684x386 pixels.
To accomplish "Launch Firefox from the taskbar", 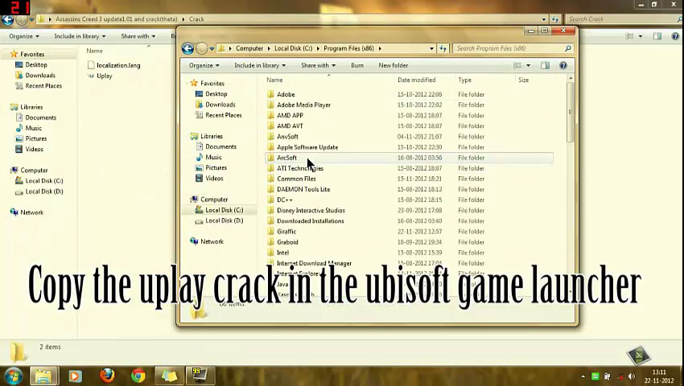I will 107,376.
